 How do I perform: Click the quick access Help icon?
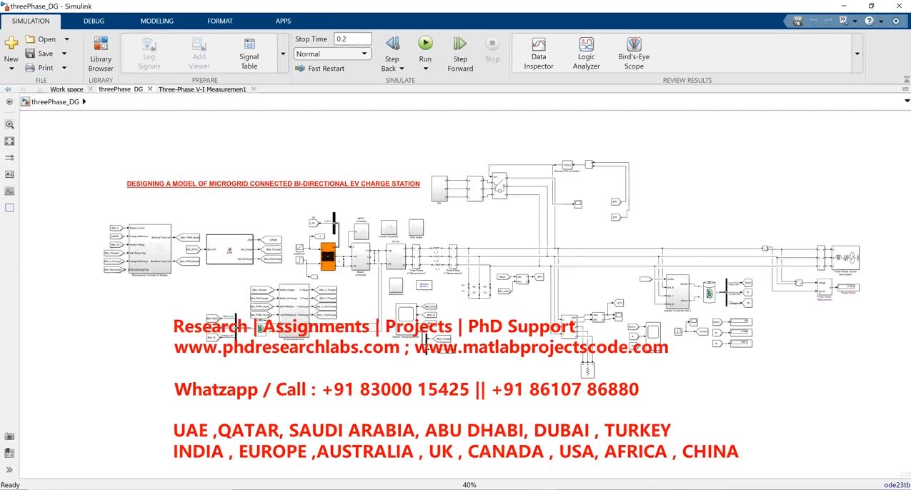click(869, 21)
